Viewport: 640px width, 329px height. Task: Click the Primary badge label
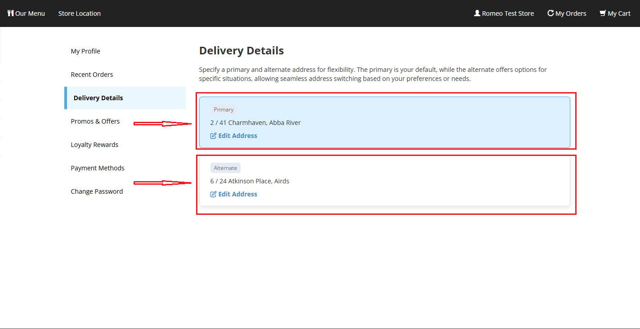(224, 110)
